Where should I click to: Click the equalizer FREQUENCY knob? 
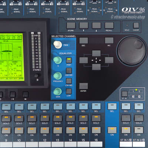click(x=58, y=76)
